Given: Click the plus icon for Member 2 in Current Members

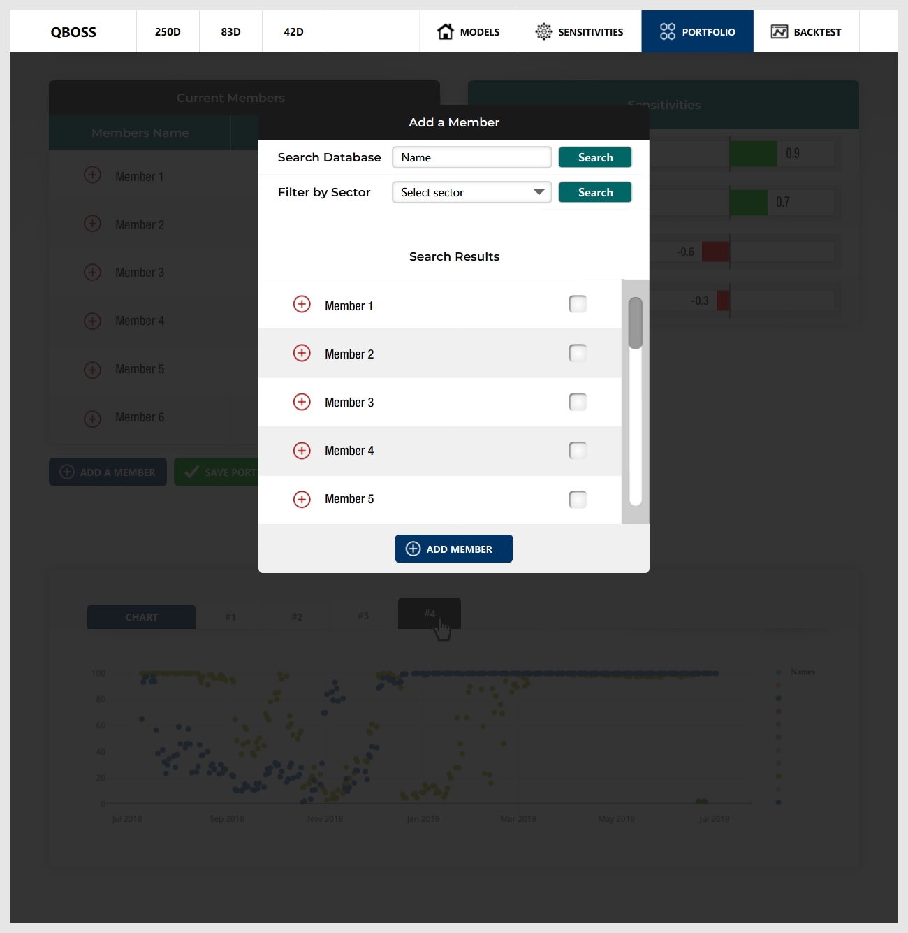Looking at the screenshot, I should pyautogui.click(x=93, y=224).
